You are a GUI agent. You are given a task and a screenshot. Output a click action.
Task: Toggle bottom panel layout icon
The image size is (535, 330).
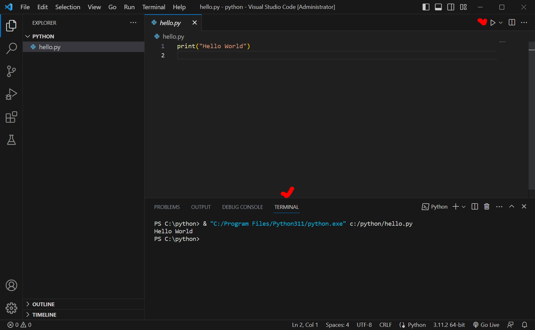click(438, 7)
